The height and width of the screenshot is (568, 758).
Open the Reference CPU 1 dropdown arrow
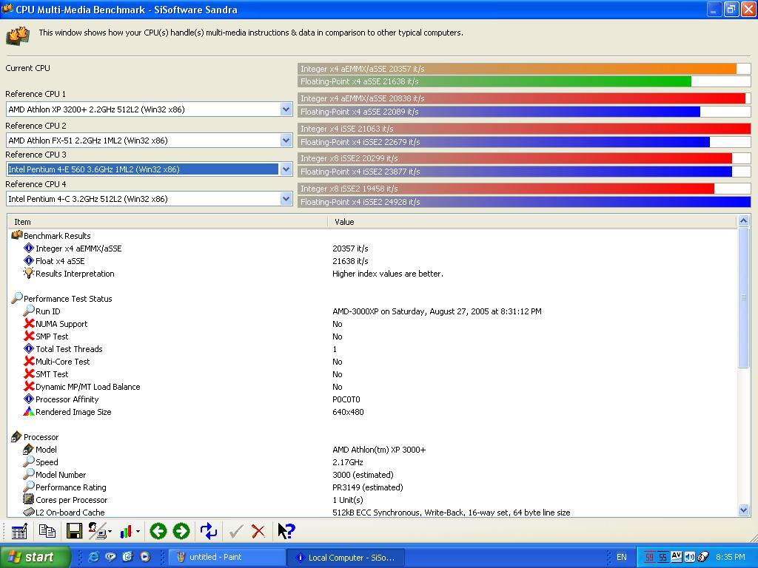coord(286,109)
